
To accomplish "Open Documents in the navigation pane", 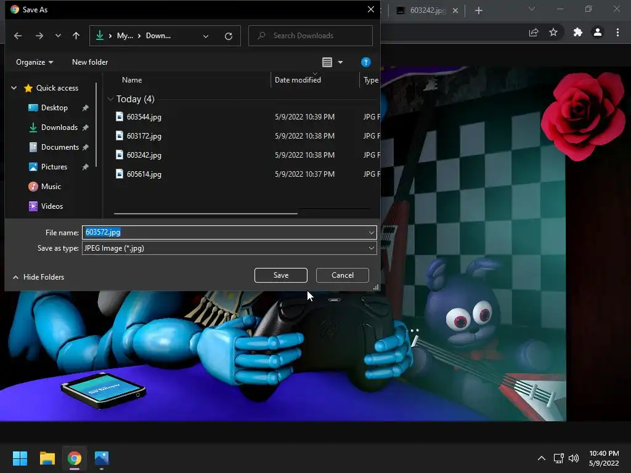I will 60,147.
